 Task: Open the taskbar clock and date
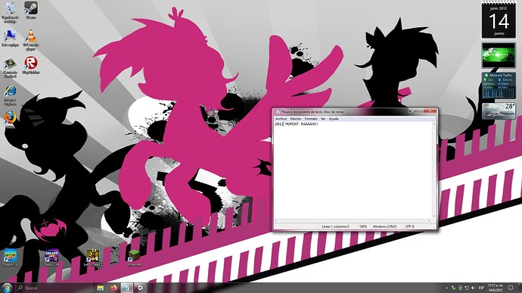click(x=495, y=288)
